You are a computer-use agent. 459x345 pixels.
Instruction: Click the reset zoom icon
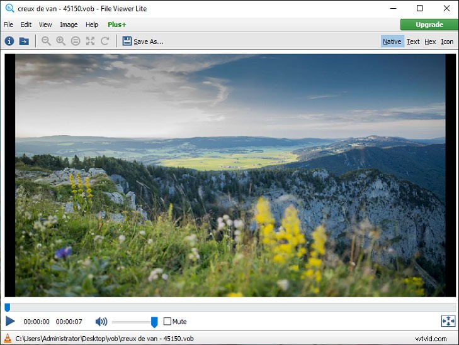(76, 41)
